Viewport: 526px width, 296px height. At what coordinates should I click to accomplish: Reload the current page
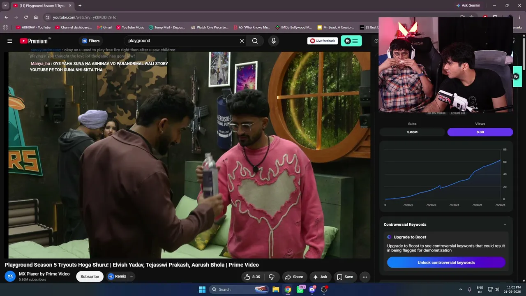[26, 17]
